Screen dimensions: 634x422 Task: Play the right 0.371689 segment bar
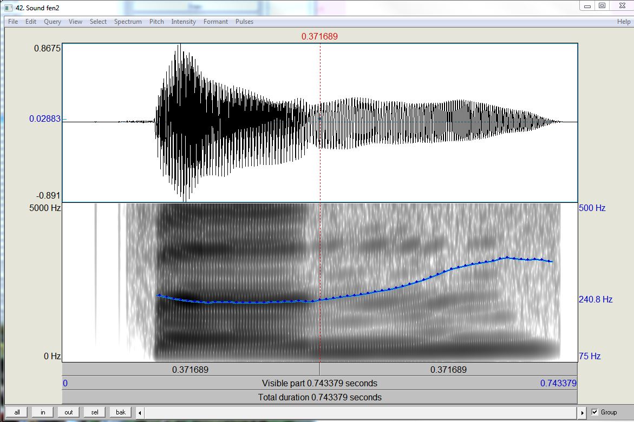448,370
